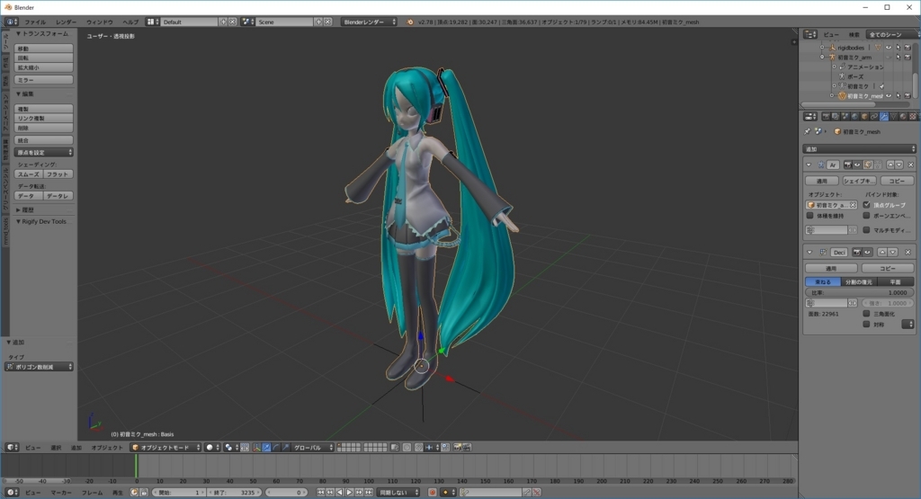
Task: Open the ヘルプ menu
Action: click(x=130, y=22)
